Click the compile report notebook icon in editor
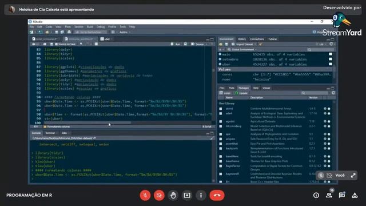 tap(96, 44)
